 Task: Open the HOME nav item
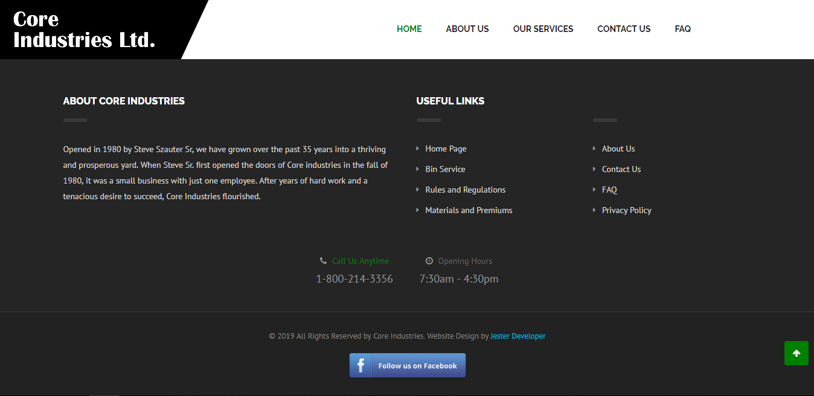coord(409,29)
